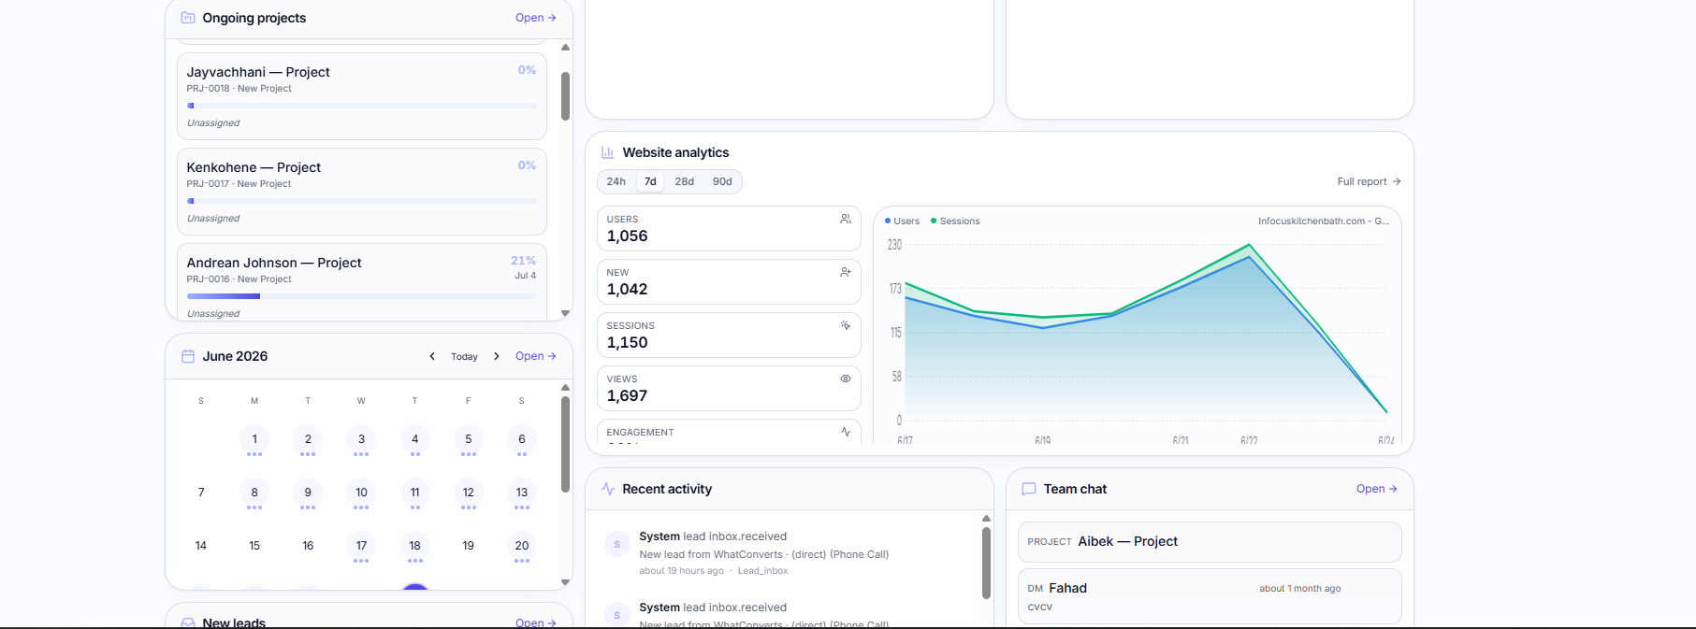Screen dimensions: 1696x629
Task: Click the Lead_inbox tag in first activity
Action: click(762, 571)
